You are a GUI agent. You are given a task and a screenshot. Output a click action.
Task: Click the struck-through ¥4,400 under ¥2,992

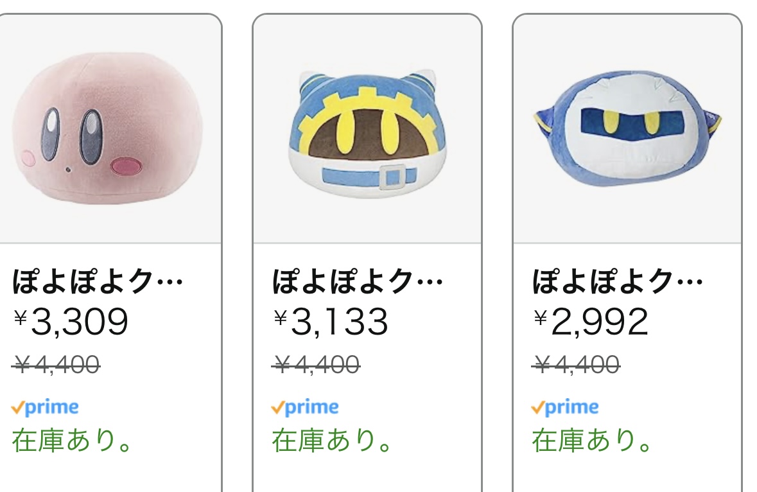577,365
